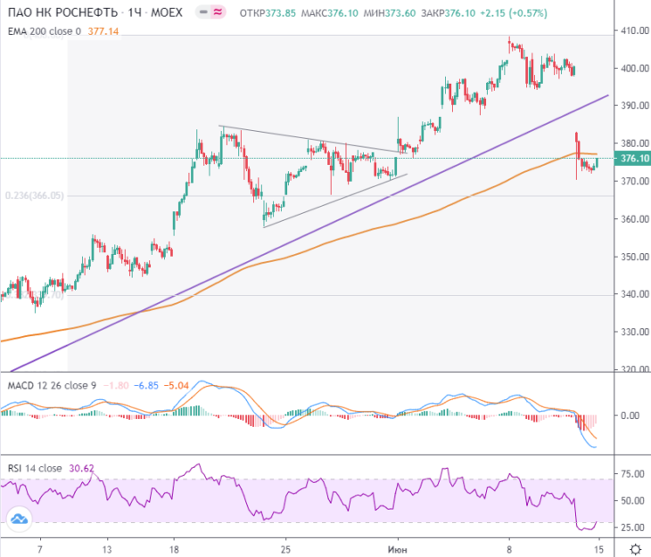Click the 1Ч timeframe label
Viewport: 651px width, 557px height.
click(x=135, y=12)
